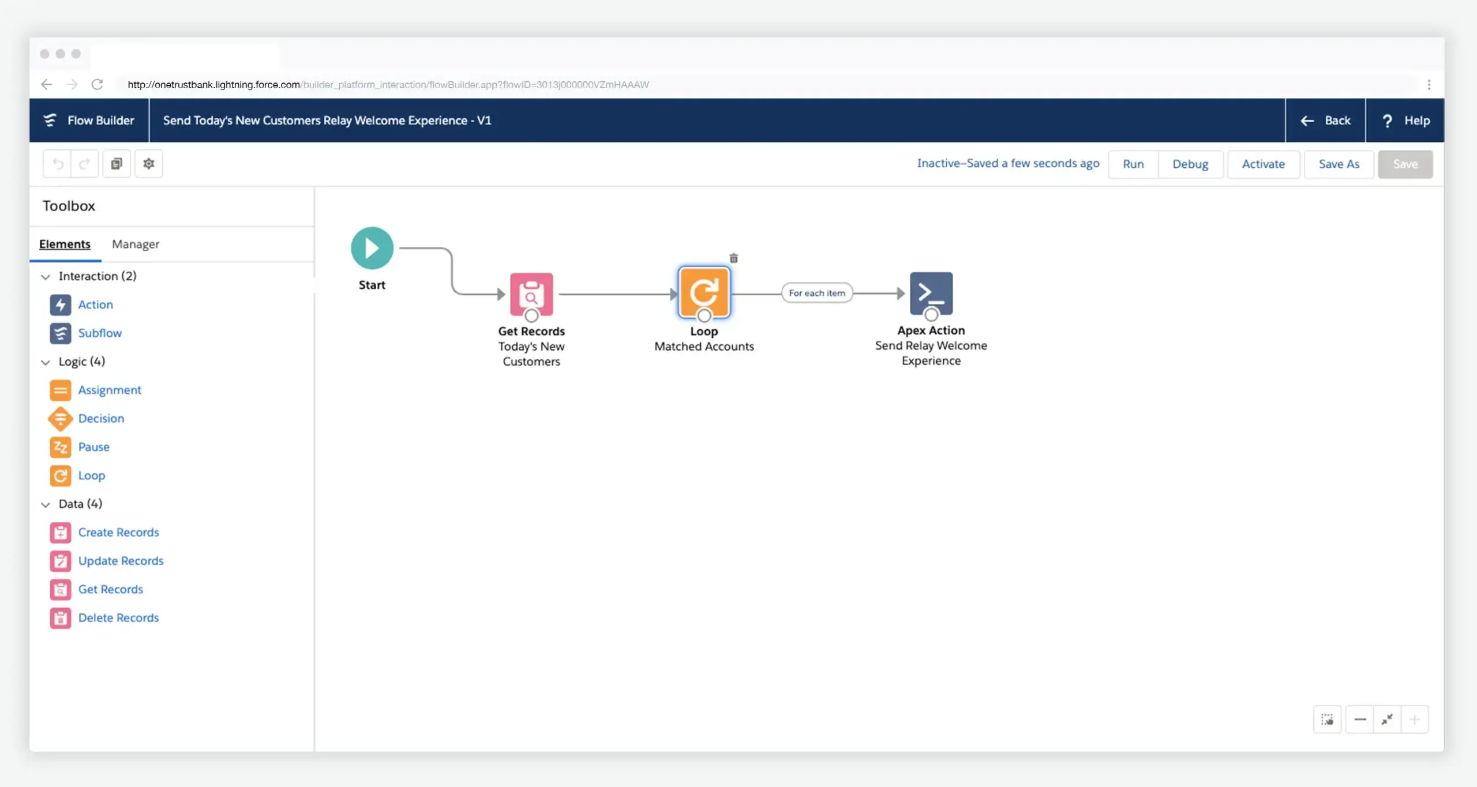Click the copy elements icon in toolbar

coord(117,164)
